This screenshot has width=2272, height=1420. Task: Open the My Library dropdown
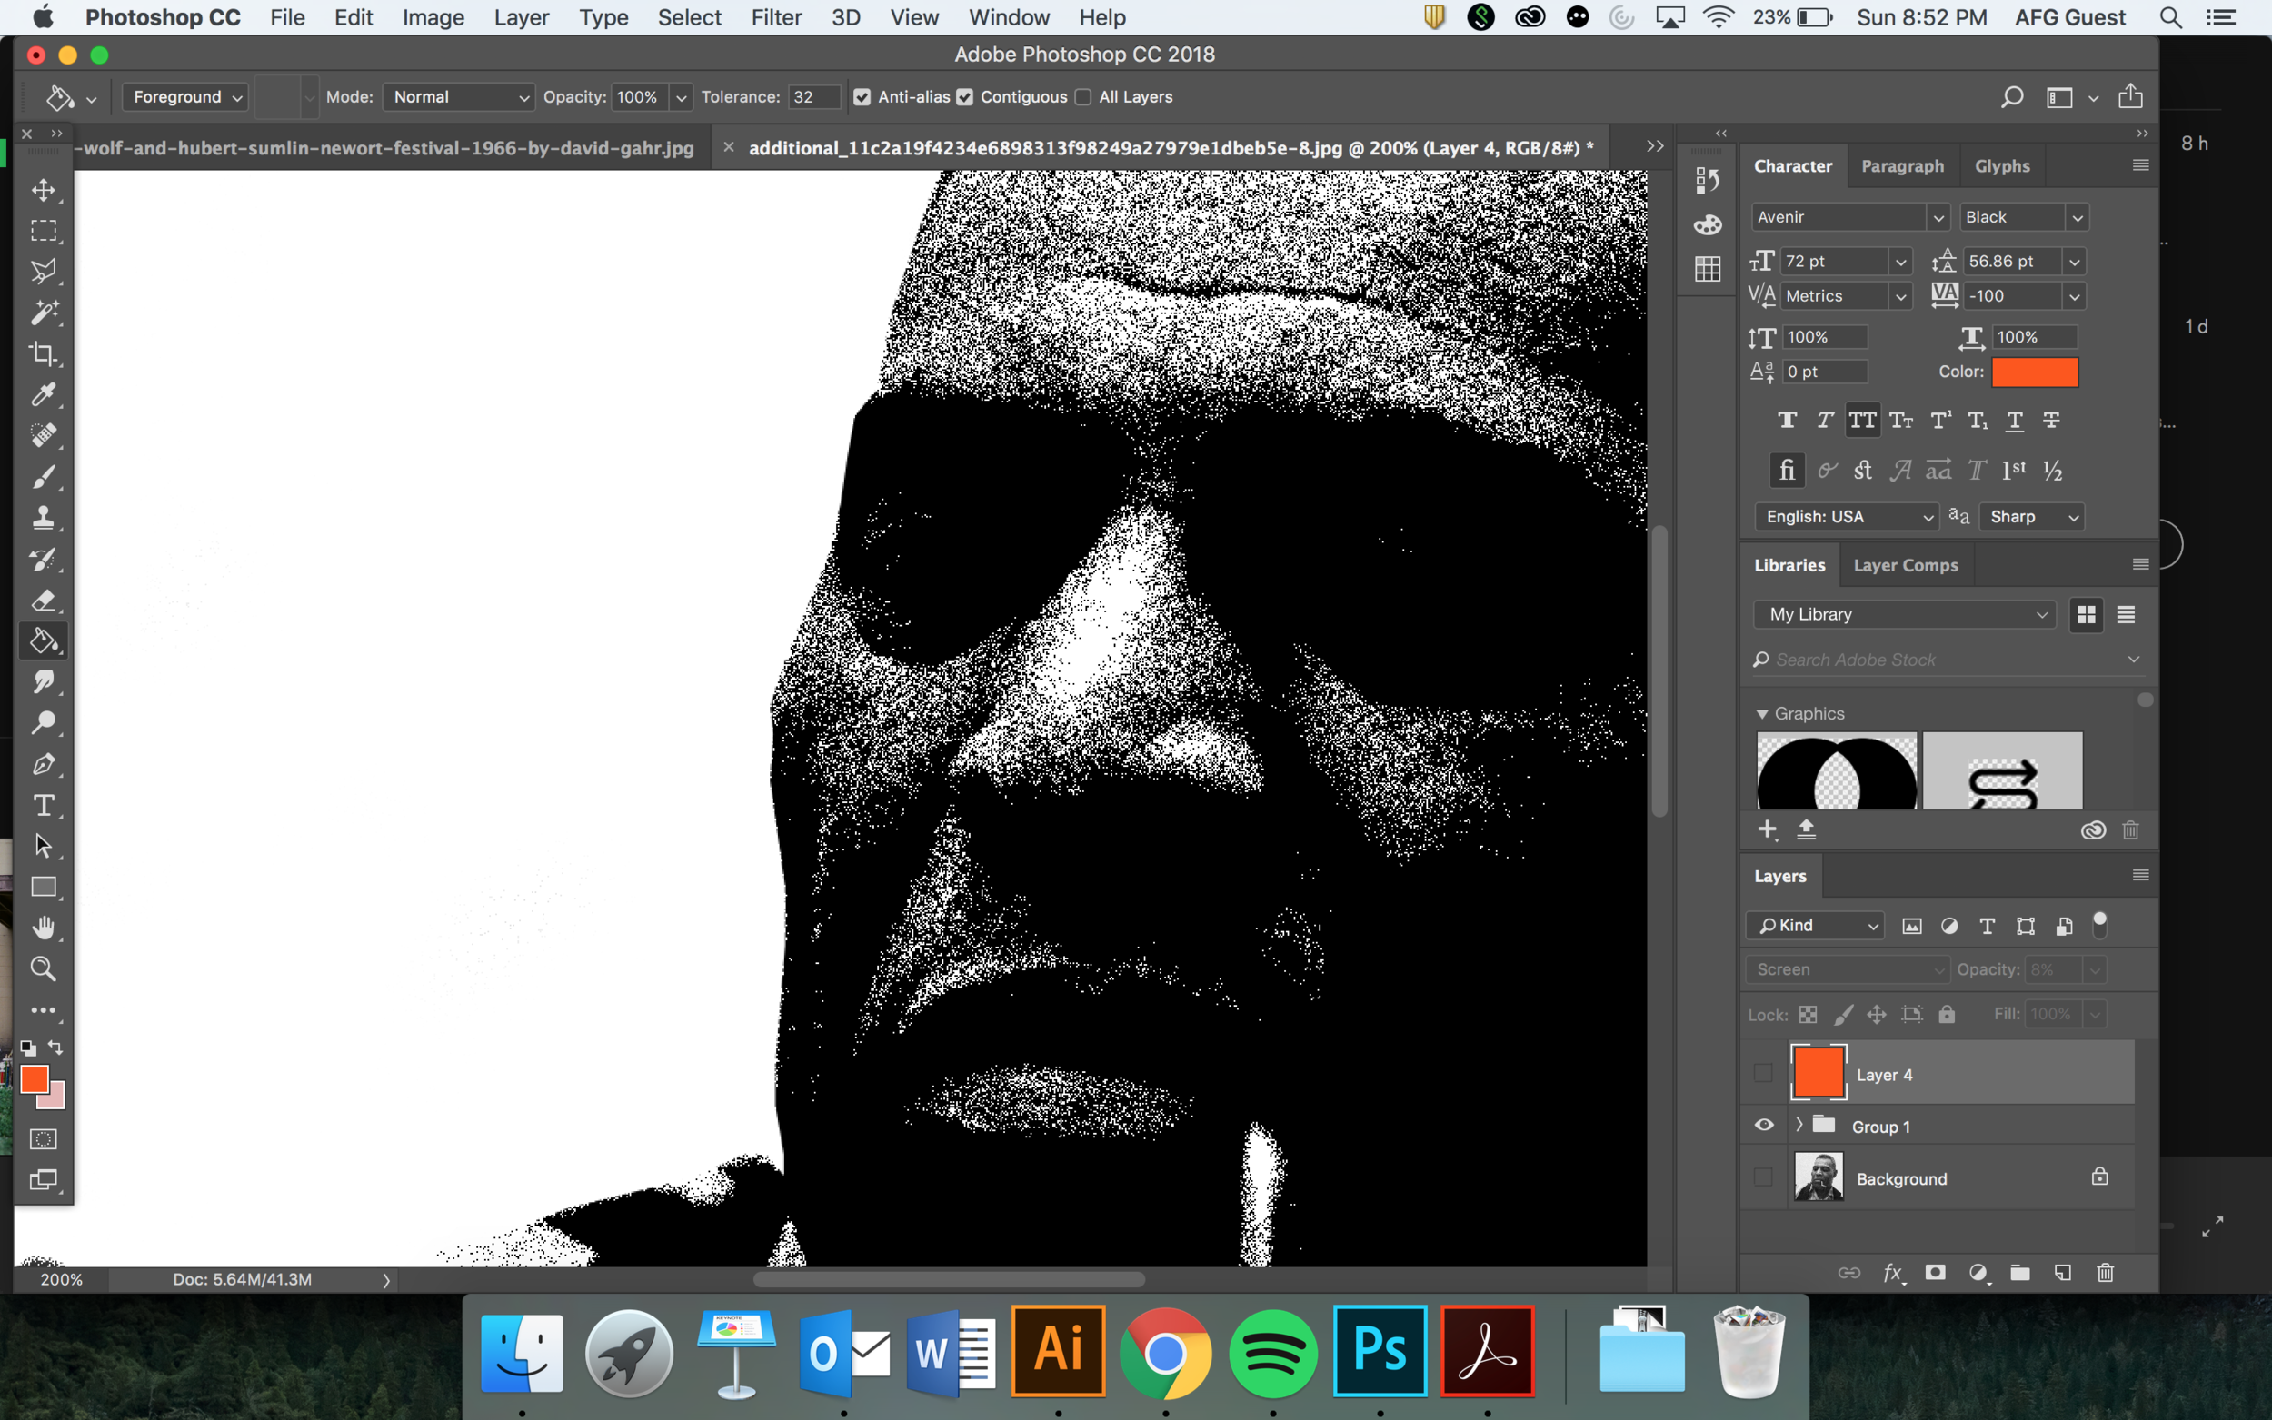tap(1904, 614)
